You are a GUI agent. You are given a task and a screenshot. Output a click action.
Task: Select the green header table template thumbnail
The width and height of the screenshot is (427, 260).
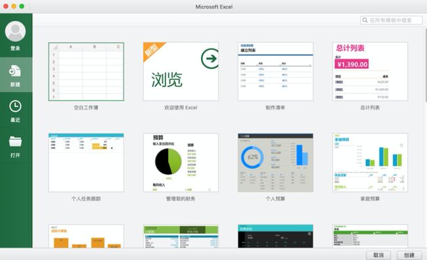tap(181, 236)
